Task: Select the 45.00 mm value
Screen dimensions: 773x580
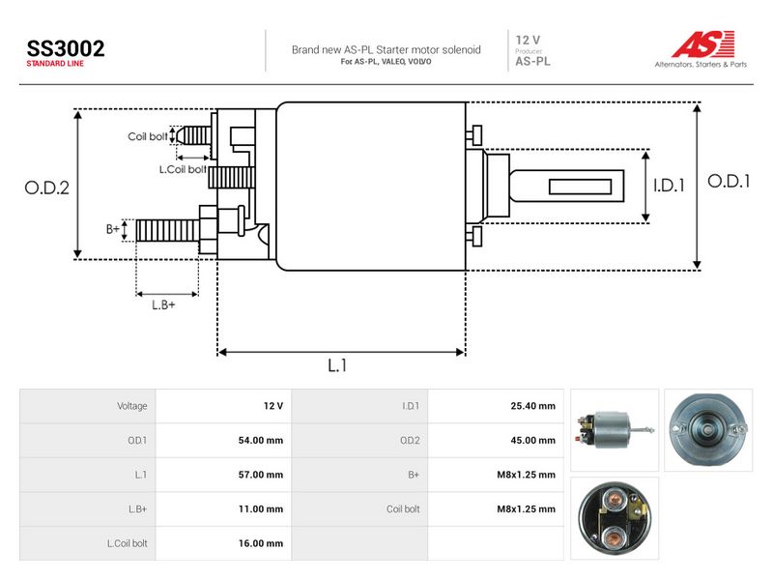Action: [x=533, y=441]
